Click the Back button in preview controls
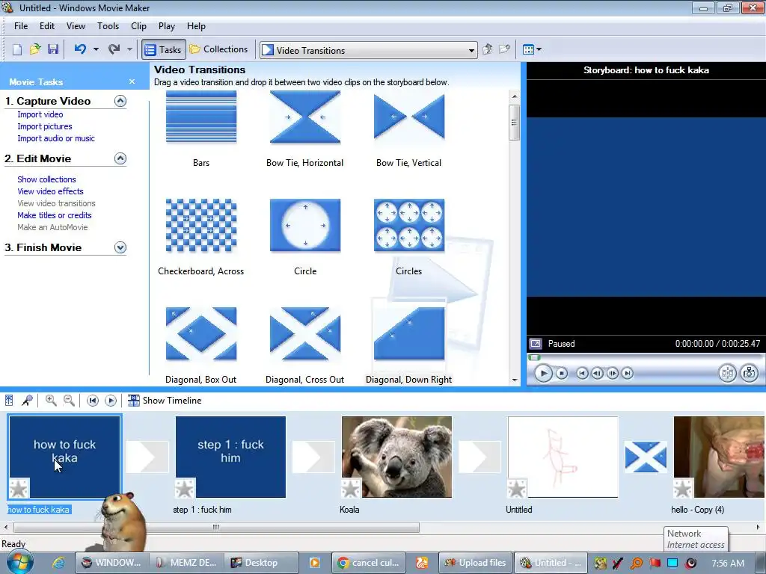The height and width of the screenshot is (574, 766). pyautogui.click(x=582, y=374)
